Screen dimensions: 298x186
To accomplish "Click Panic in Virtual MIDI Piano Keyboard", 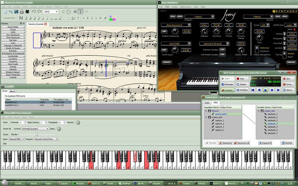I will pos(6,122).
